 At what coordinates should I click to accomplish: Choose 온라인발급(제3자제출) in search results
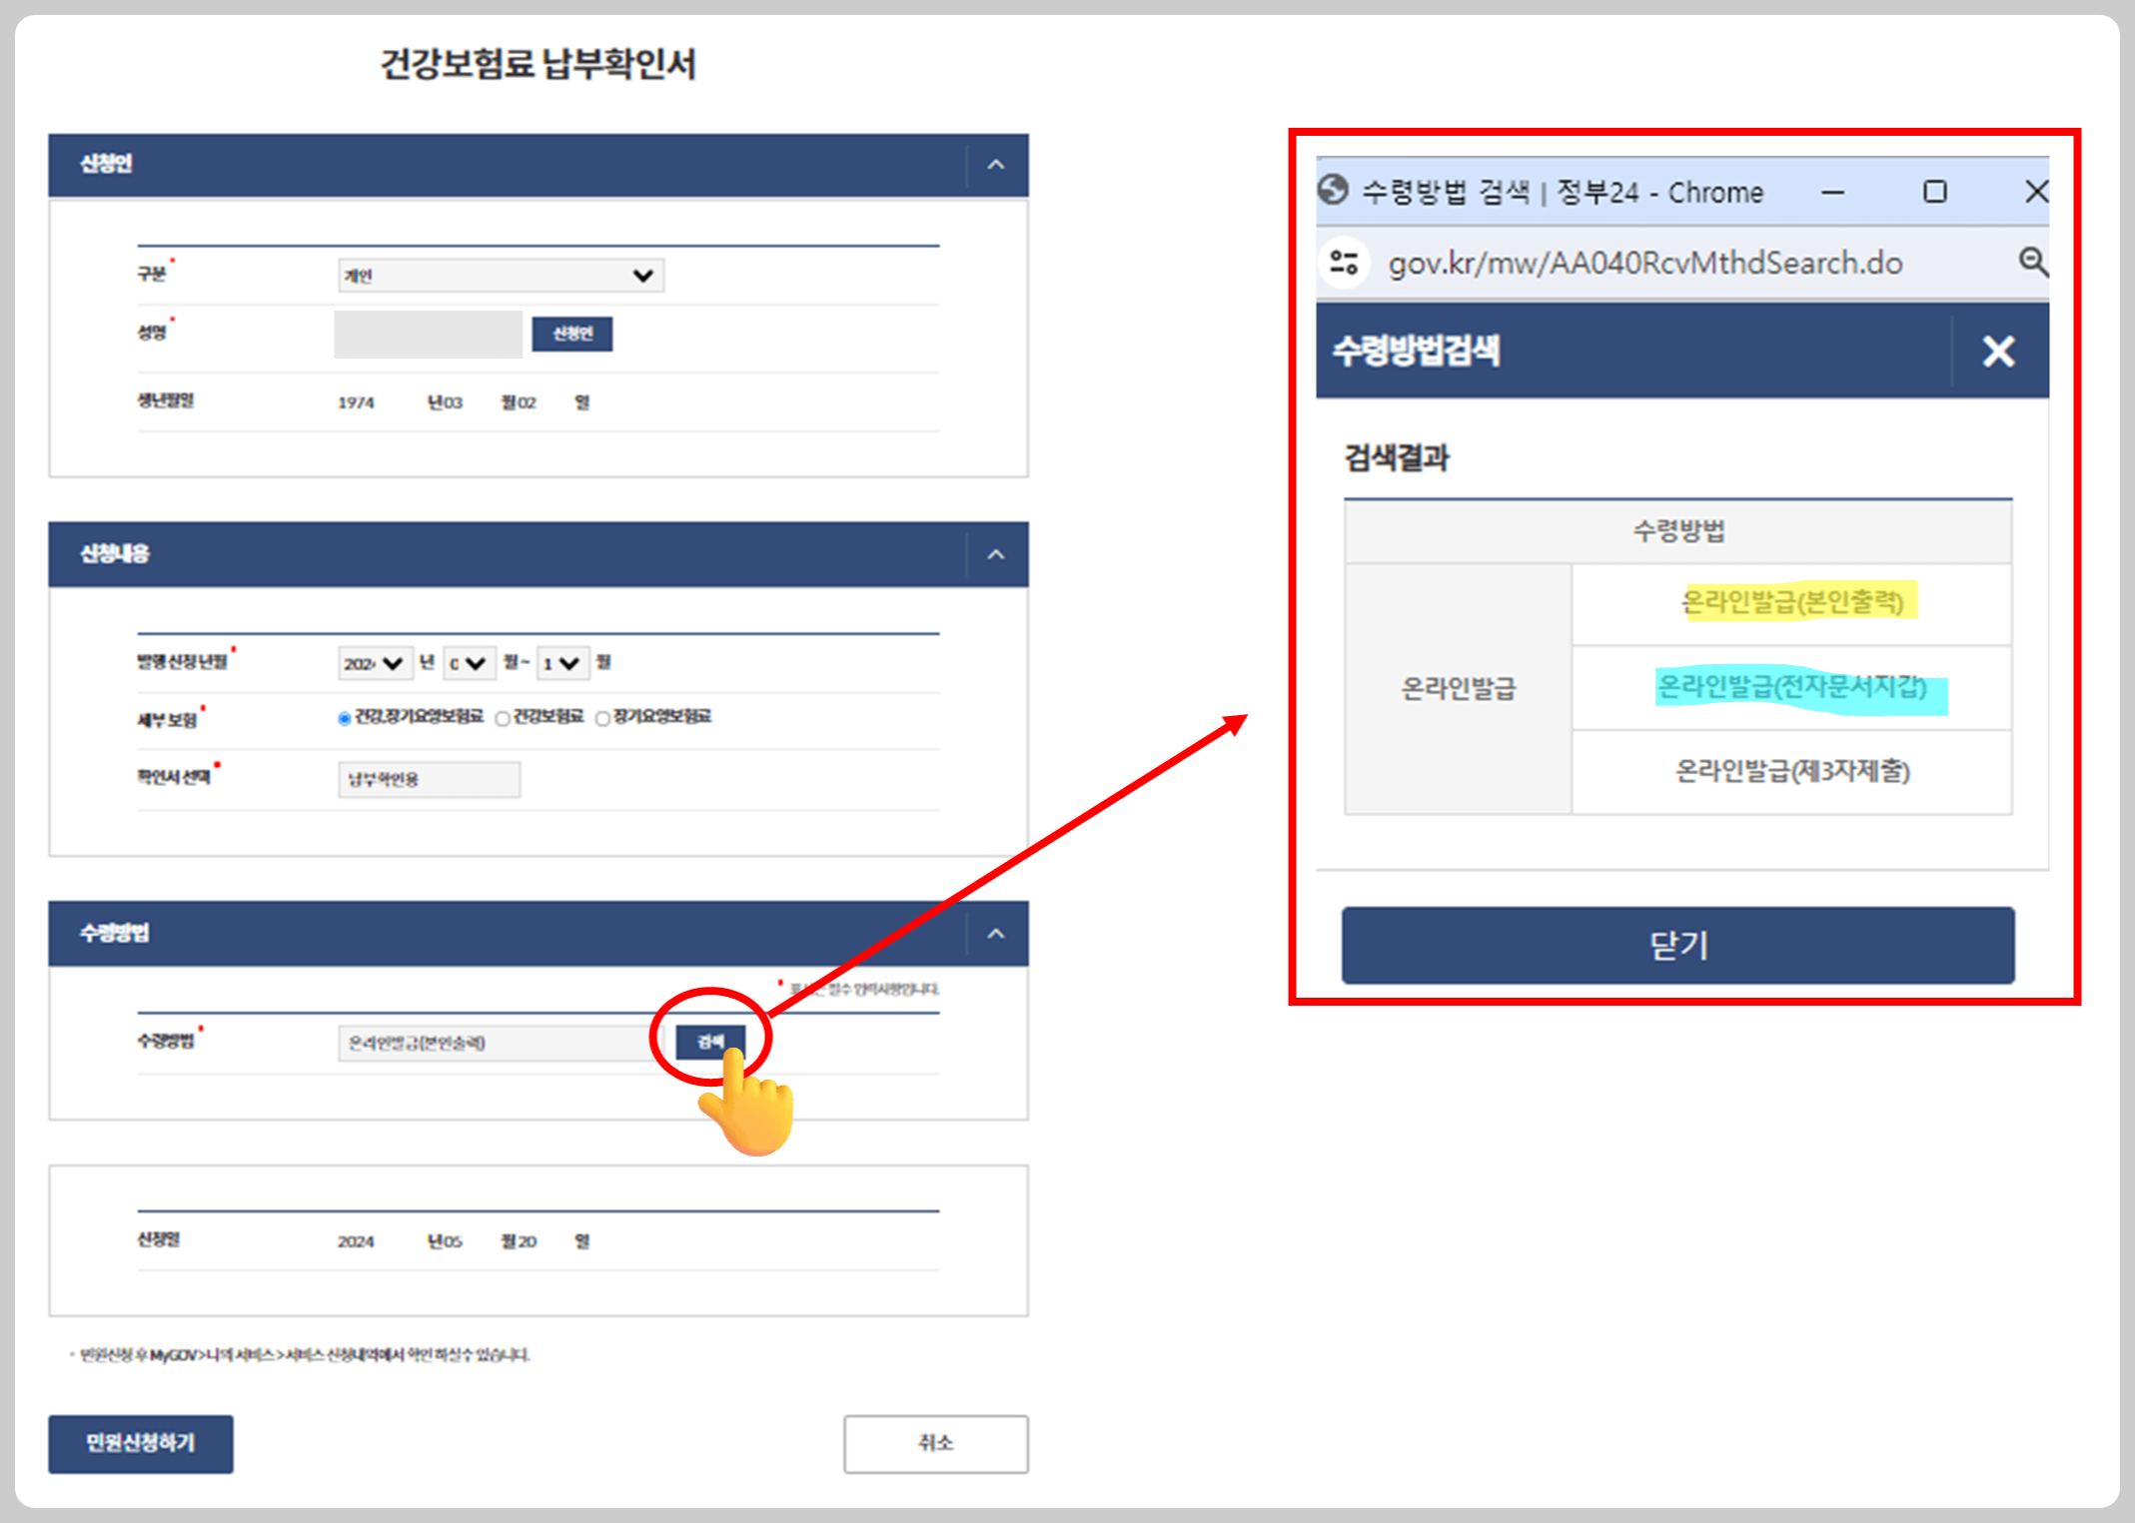point(1792,771)
